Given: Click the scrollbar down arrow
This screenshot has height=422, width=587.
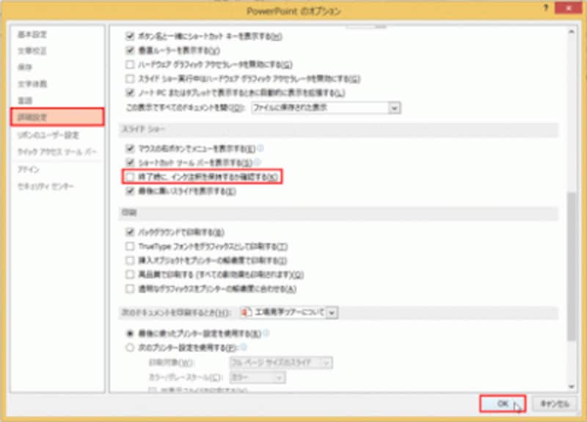Looking at the screenshot, I should coord(572,387).
